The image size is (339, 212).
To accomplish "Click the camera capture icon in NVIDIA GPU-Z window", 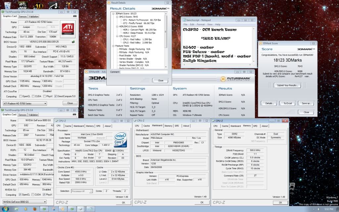I will click(x=74, y=114).
